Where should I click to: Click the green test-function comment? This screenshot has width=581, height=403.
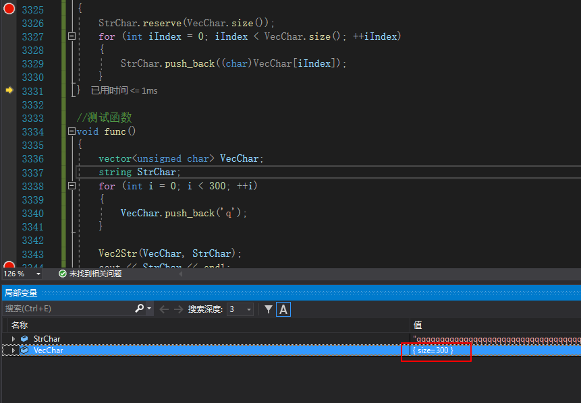coord(104,118)
